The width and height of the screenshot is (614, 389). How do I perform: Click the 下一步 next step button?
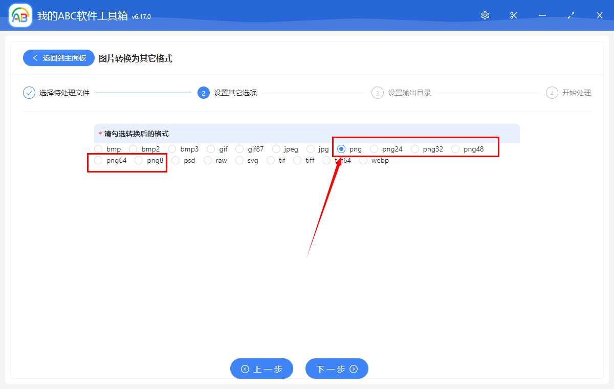pyautogui.click(x=337, y=369)
